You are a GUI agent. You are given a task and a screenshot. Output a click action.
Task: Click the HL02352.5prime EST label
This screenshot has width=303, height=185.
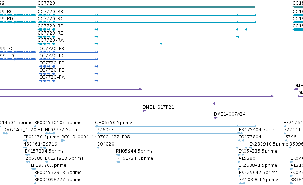click(63, 130)
